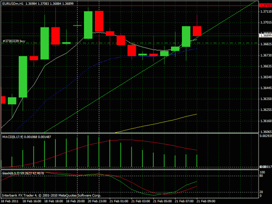Click the 21 Feb 01:00 time label
The image size is (272, 204).
[x=119, y=201]
